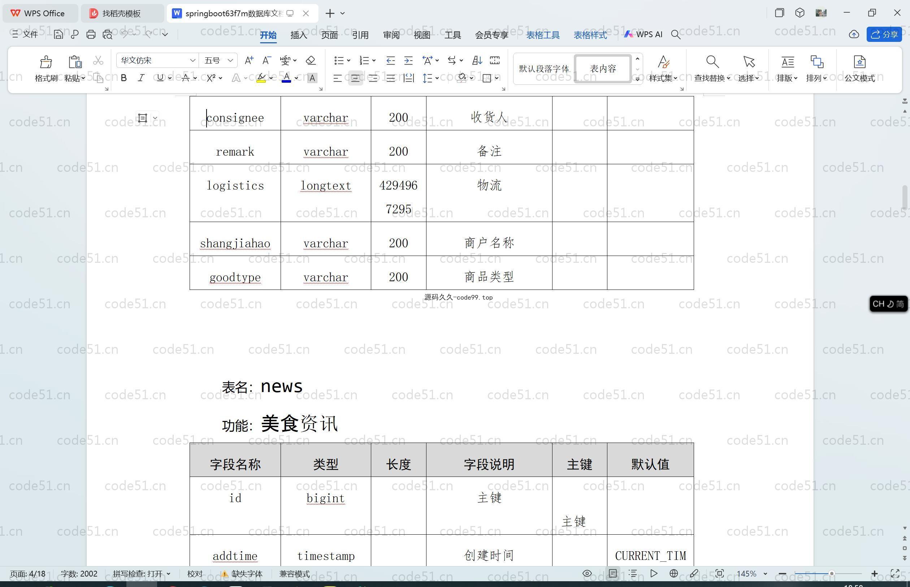Expand the bullet list dropdown arrow
The image size is (910, 587).
pos(348,60)
